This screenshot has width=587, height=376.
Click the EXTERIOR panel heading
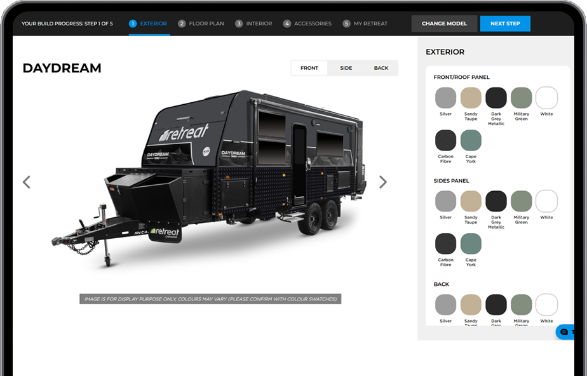coord(445,52)
